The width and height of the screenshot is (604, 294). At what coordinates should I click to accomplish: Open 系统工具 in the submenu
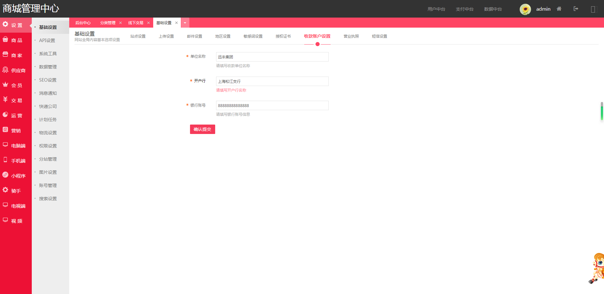[48, 54]
